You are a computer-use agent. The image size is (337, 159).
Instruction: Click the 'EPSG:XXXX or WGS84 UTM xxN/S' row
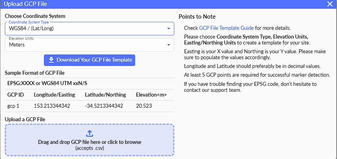47,83
